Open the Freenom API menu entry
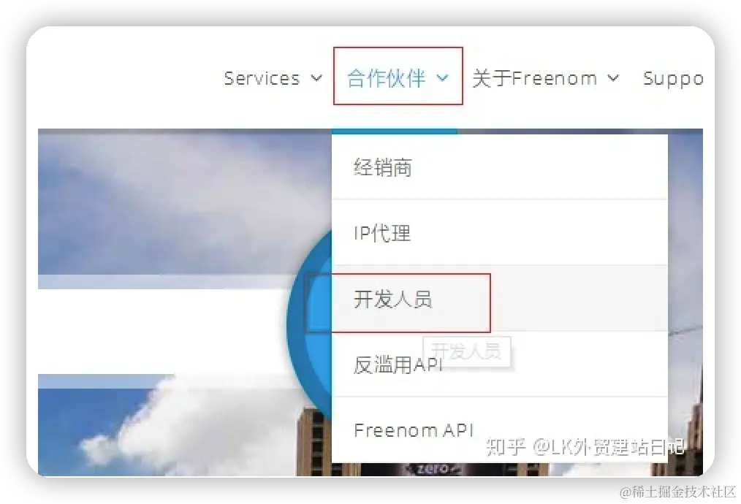Viewport: 741px width, 504px height. click(x=500, y=429)
